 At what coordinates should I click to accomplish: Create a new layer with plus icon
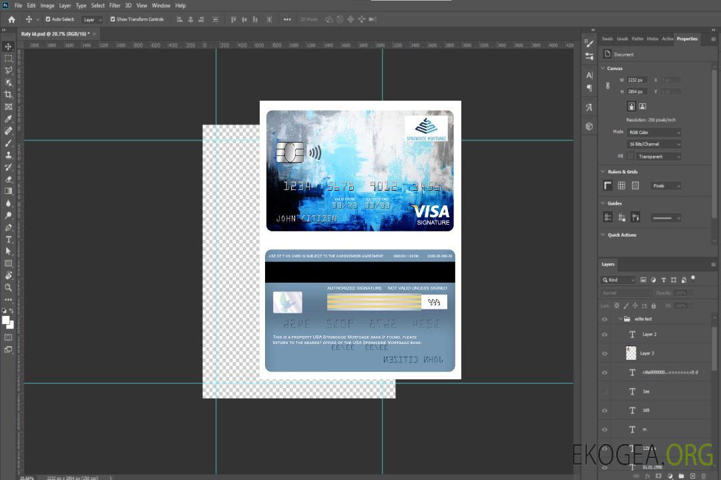pyautogui.click(x=692, y=476)
